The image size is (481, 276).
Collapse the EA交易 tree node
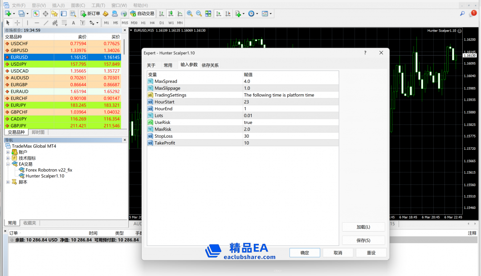(x=8, y=164)
